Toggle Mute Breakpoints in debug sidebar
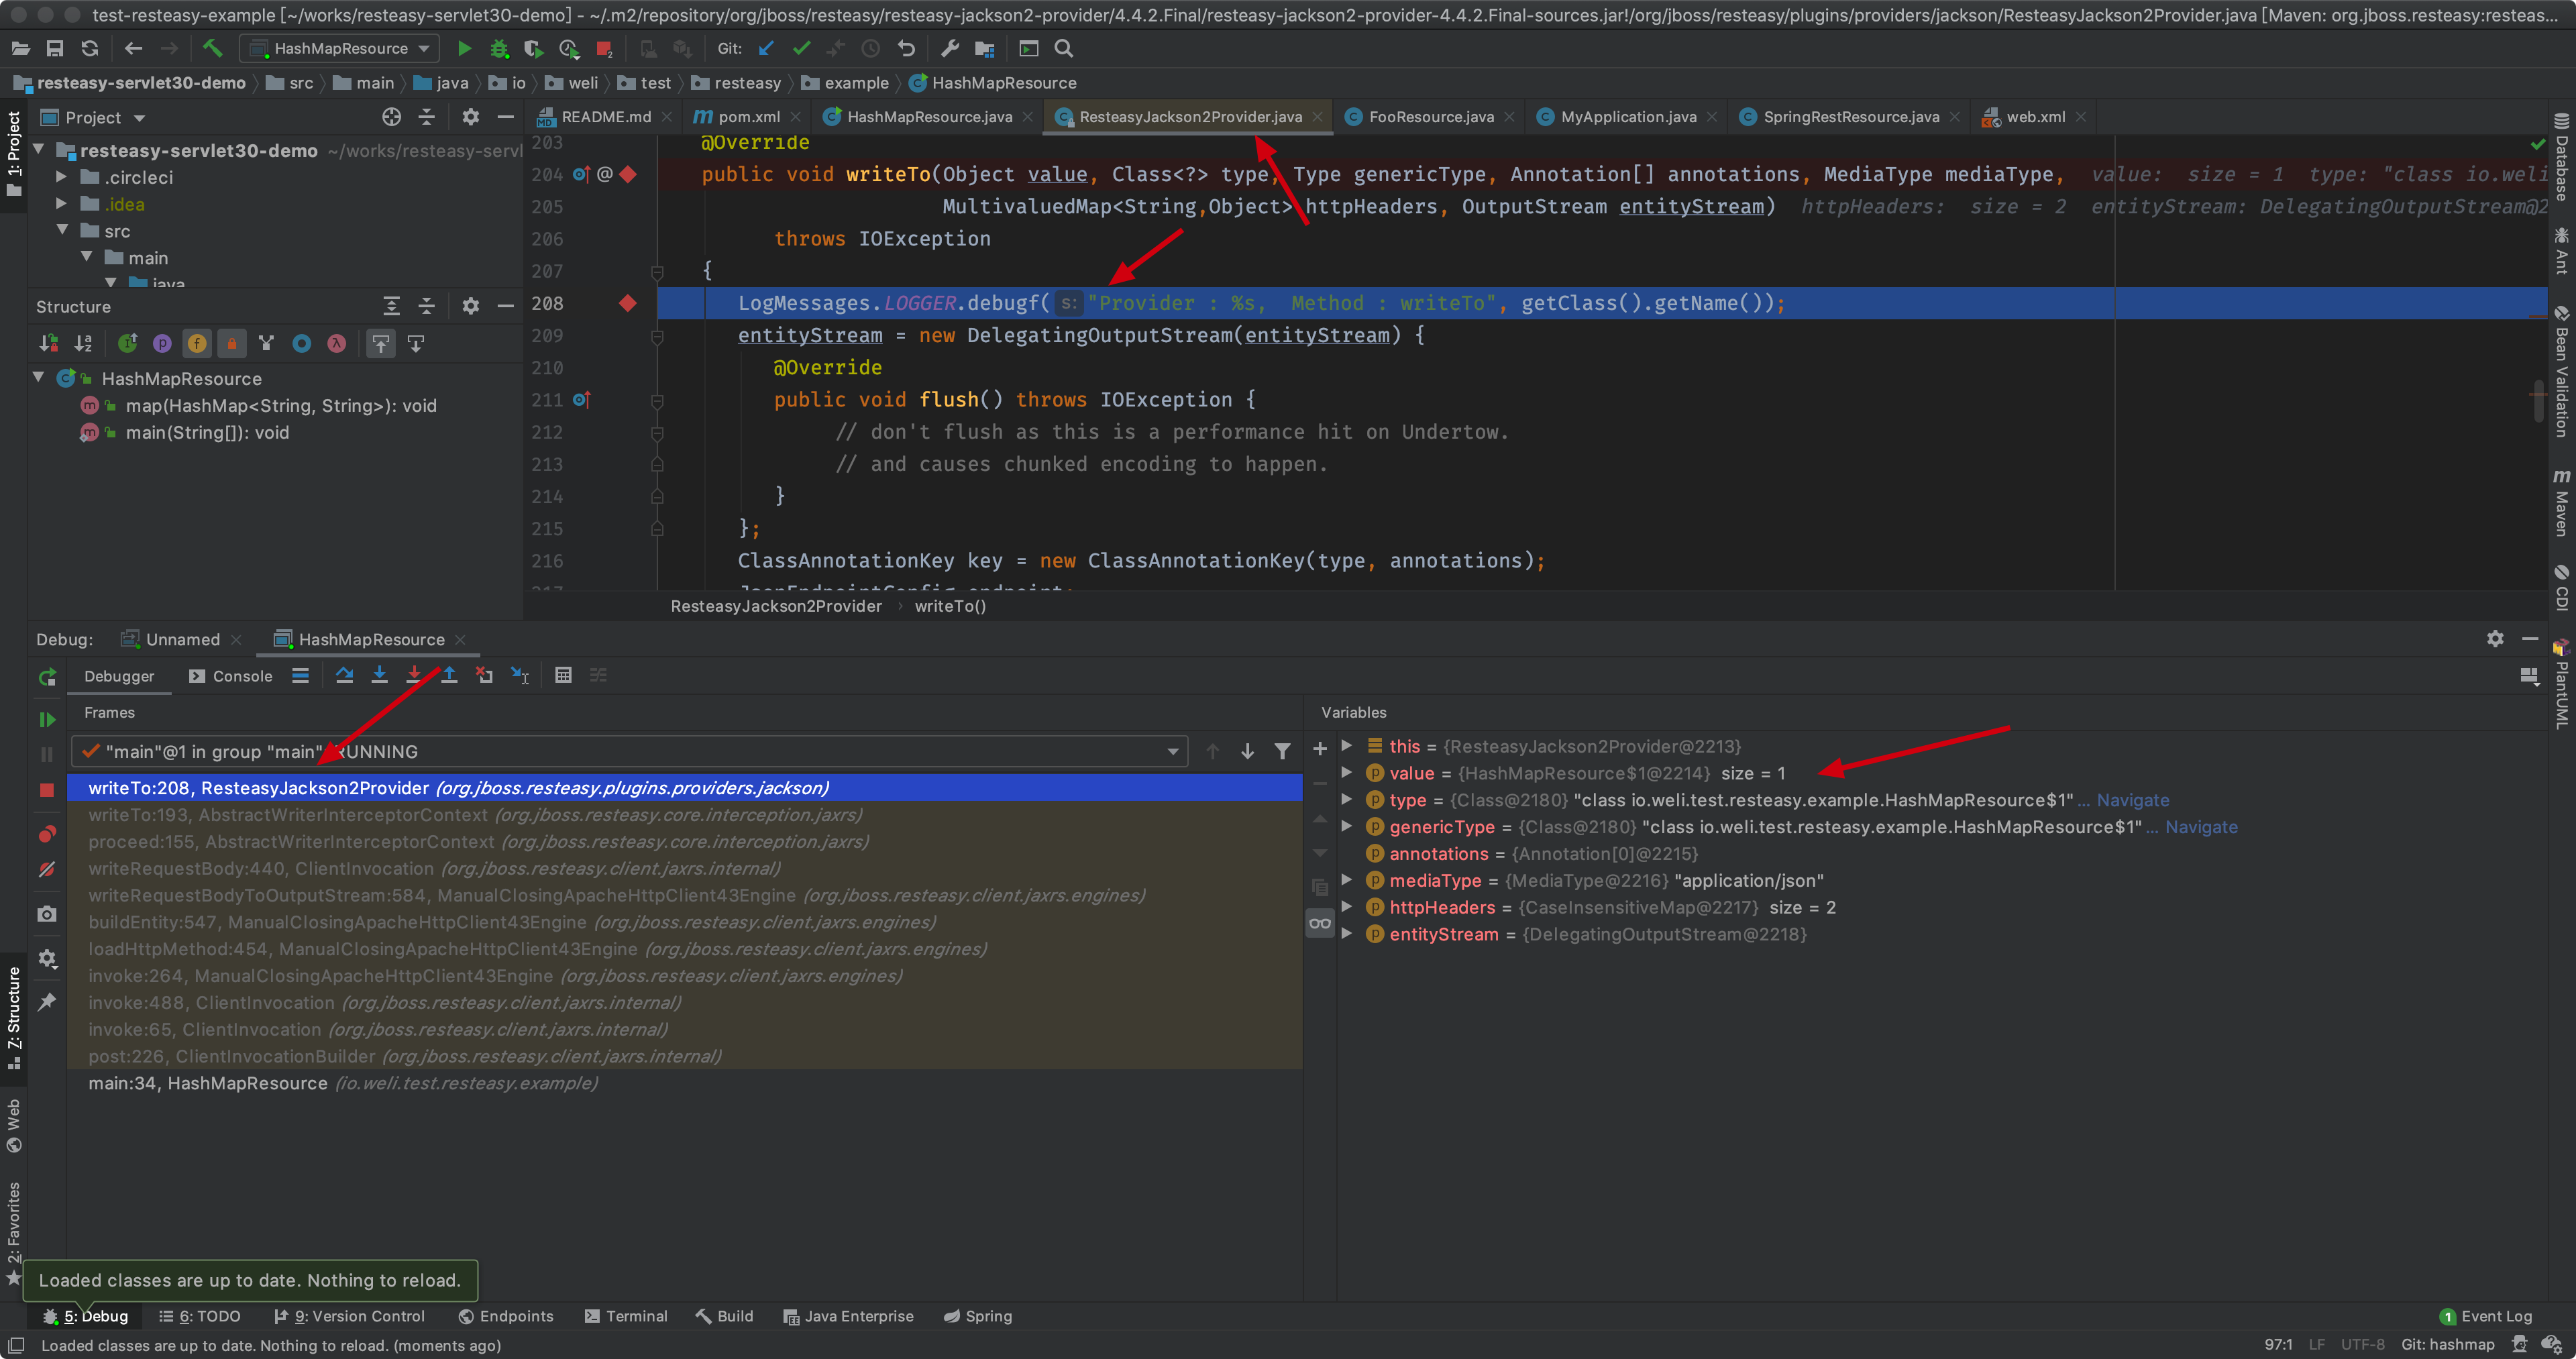 pos(47,869)
